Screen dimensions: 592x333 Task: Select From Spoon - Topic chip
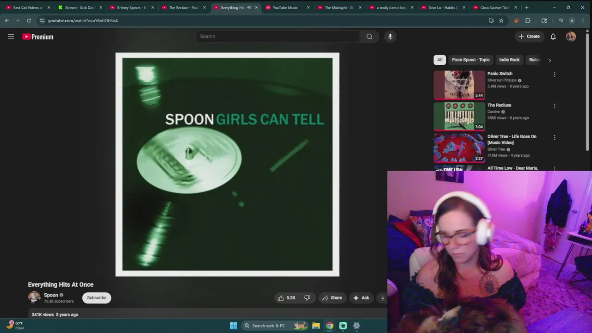[x=471, y=60]
